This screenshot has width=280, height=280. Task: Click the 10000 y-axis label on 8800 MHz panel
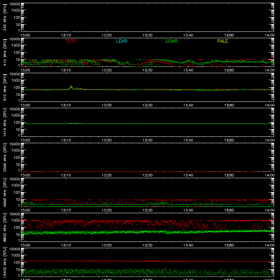(x=15, y=214)
